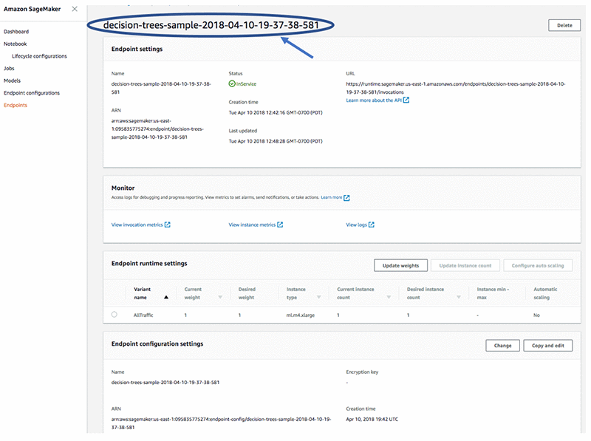591x441 pixels.
Task: Sort by Instance type column arrow
Action: tap(319, 297)
